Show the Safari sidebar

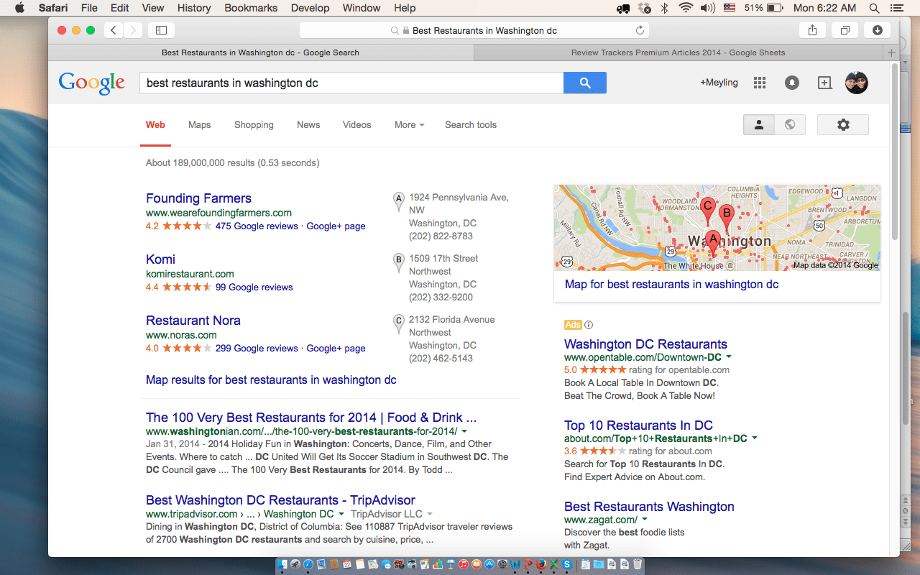[x=161, y=30]
